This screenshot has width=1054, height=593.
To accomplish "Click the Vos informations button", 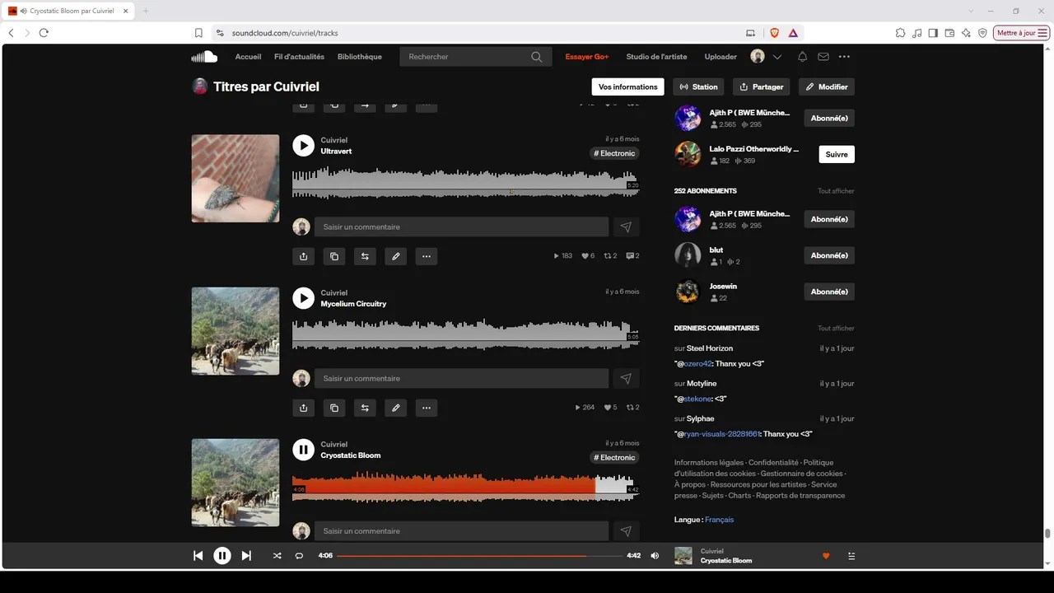I will [x=628, y=86].
